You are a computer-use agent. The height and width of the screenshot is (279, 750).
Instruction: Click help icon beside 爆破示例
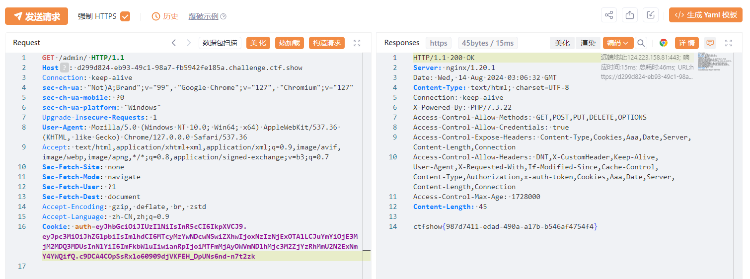pos(224,16)
